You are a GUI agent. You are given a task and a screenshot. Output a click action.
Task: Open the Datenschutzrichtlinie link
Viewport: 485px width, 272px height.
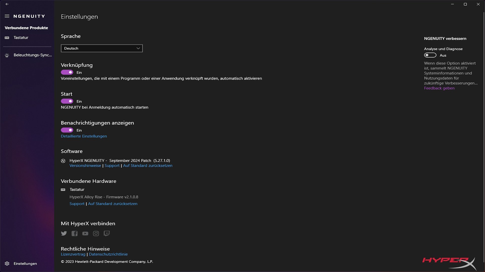coord(108,254)
